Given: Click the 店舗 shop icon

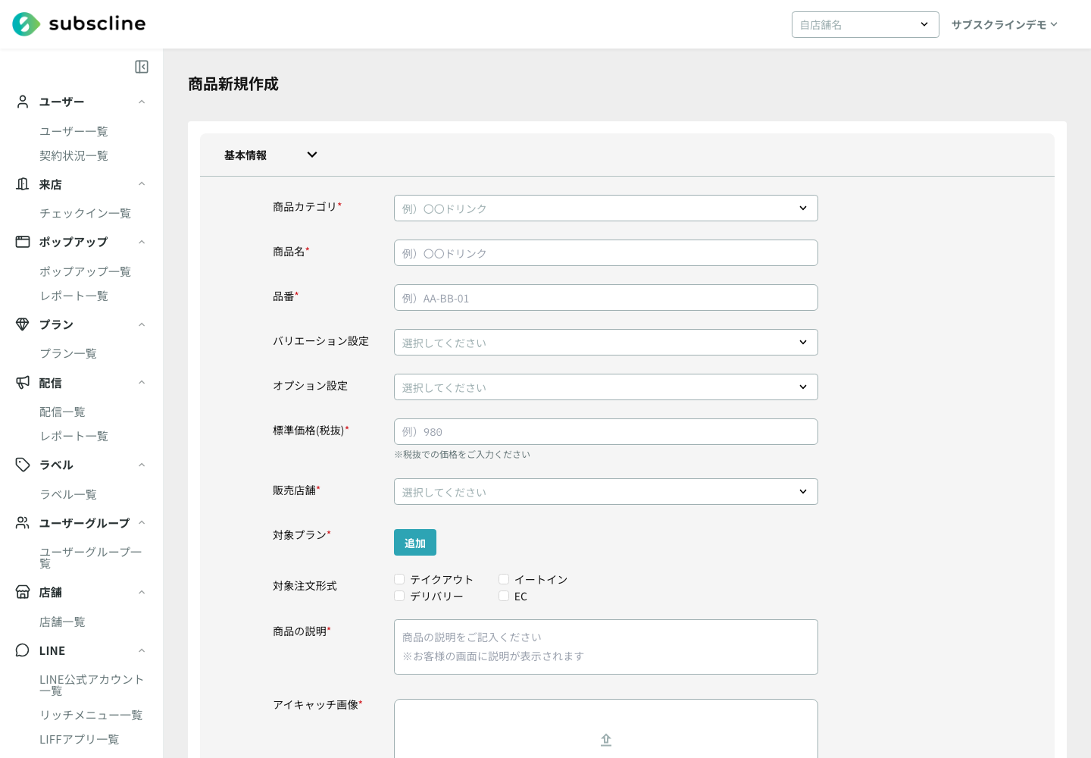Looking at the screenshot, I should pos(23,592).
